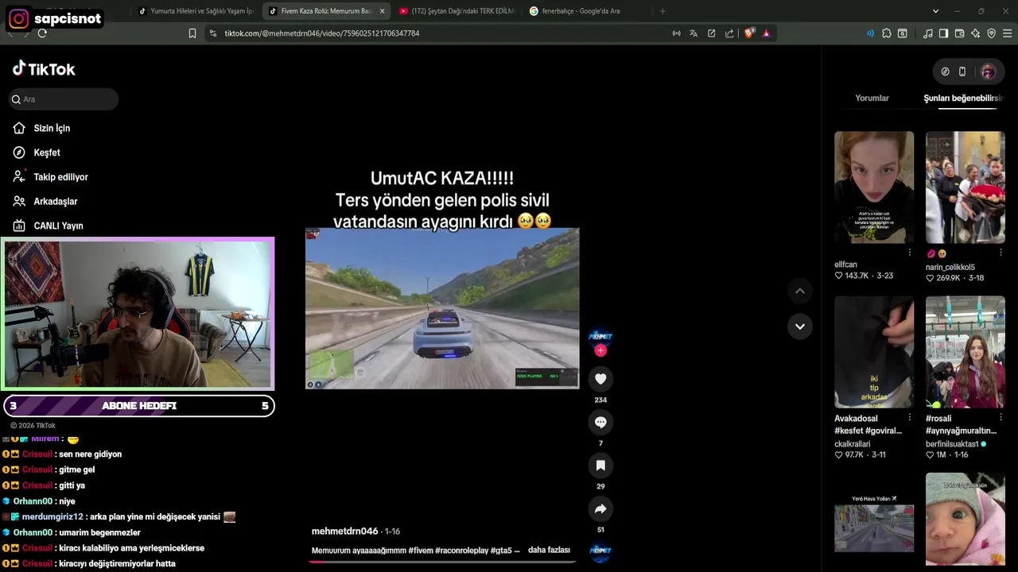The image size is (1018, 572).
Task: Click the TikTok profile avatar at top right
Action: [988, 71]
